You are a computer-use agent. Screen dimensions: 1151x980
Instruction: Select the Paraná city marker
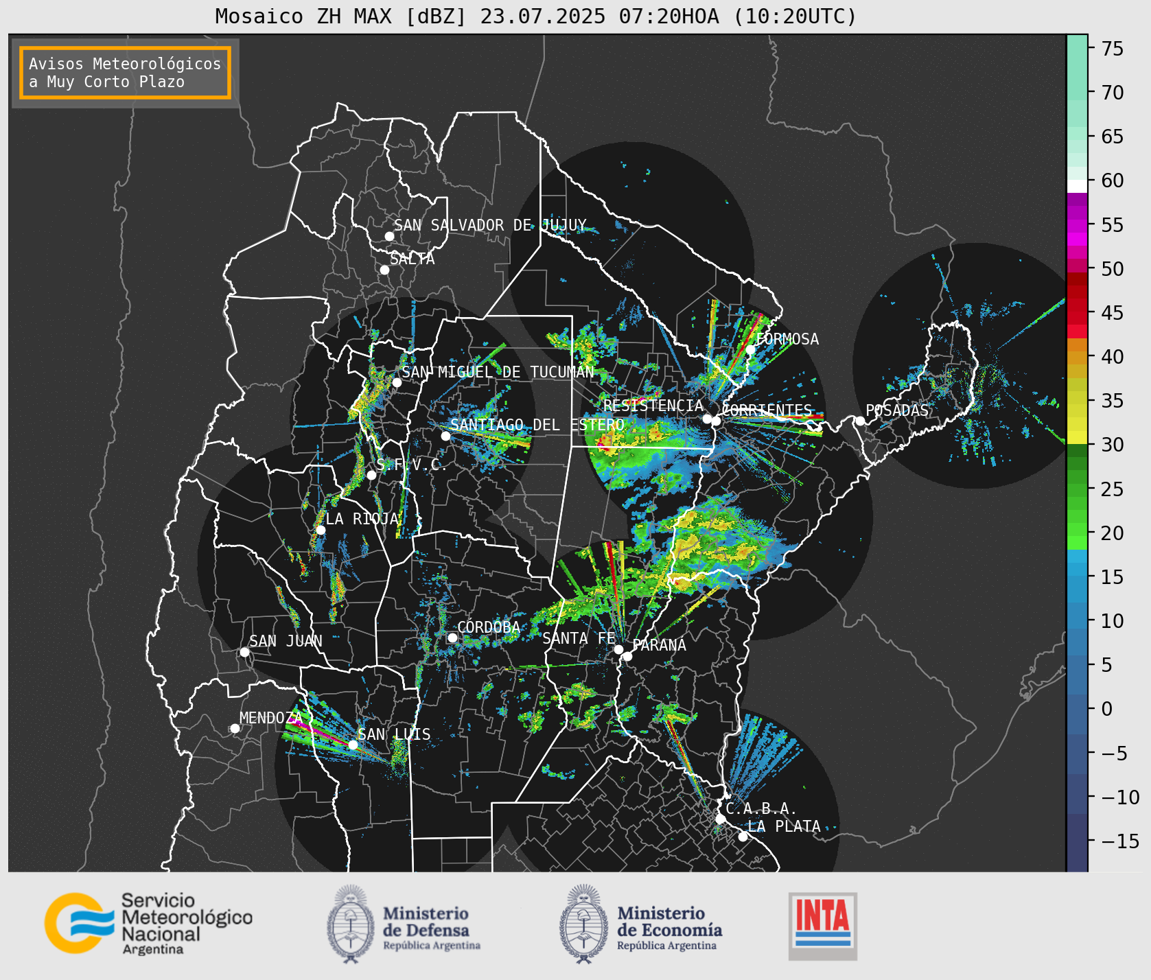[627, 656]
